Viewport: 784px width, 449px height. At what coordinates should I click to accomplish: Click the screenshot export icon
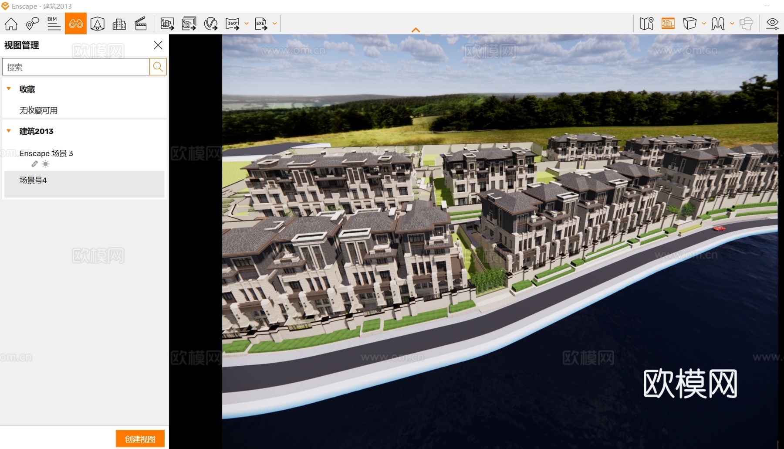[167, 24]
